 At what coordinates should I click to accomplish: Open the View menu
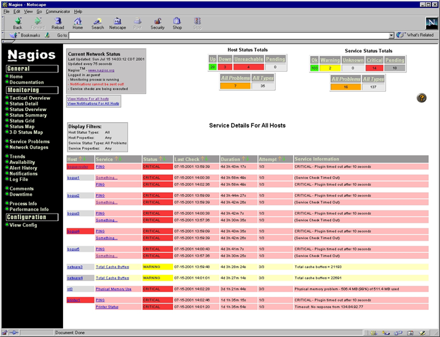[28, 11]
